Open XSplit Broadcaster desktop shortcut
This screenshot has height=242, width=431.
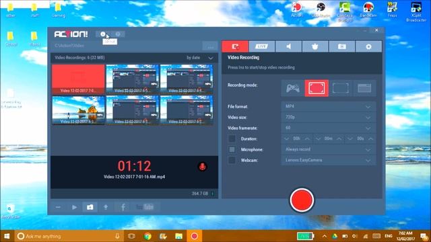coord(416,11)
